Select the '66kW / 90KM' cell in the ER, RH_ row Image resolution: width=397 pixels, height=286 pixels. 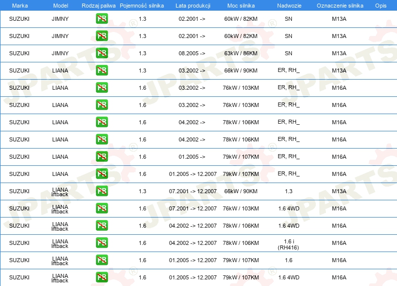241,70
